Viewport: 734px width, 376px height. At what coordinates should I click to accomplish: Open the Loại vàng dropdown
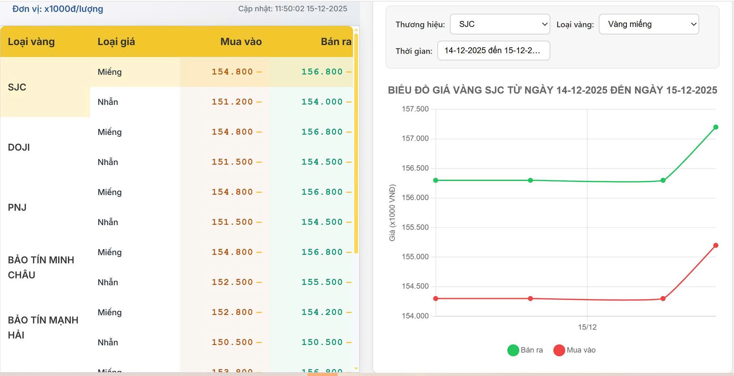pyautogui.click(x=648, y=24)
